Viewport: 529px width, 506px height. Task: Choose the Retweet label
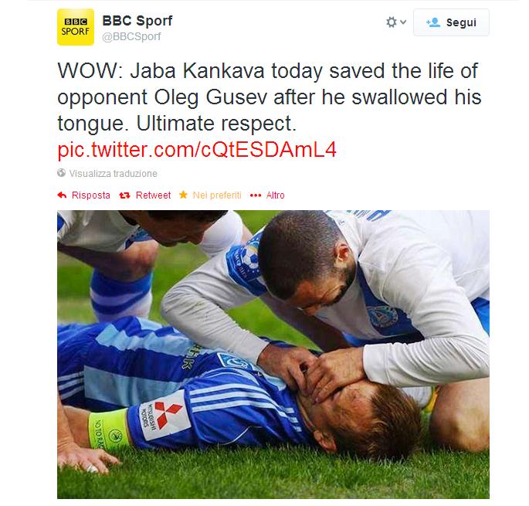[x=153, y=195]
